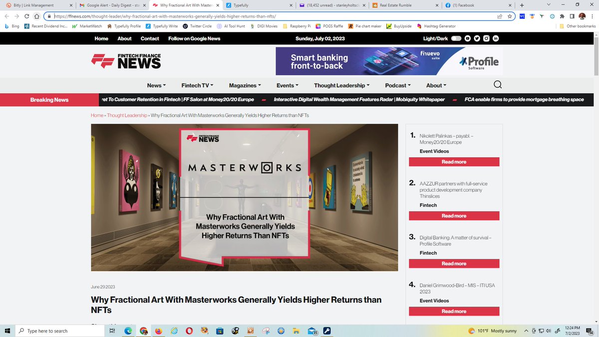Open the Other bookmarks folder
This screenshot has height=337, width=599.
coord(578,26)
